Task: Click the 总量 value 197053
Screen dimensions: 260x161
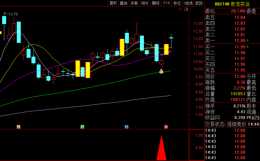Action: tap(238, 94)
